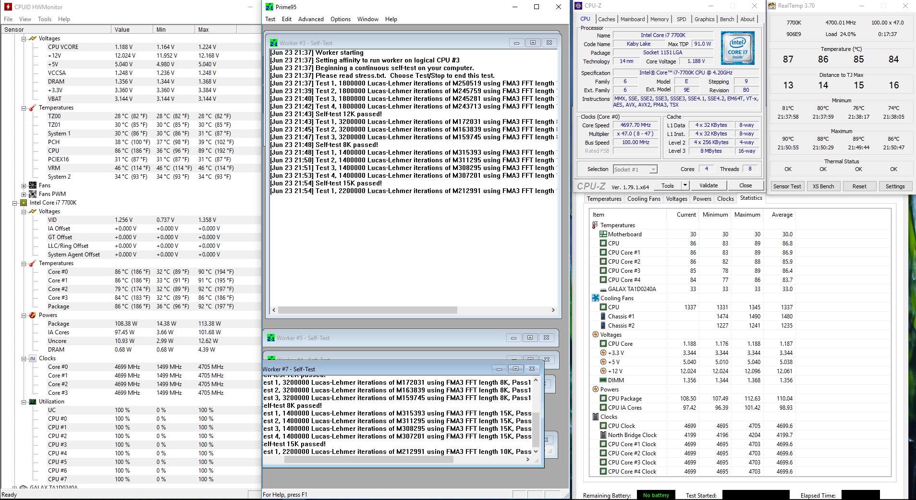Collapse the Intel Core i7 7700K node
The image size is (916, 500).
point(15,203)
